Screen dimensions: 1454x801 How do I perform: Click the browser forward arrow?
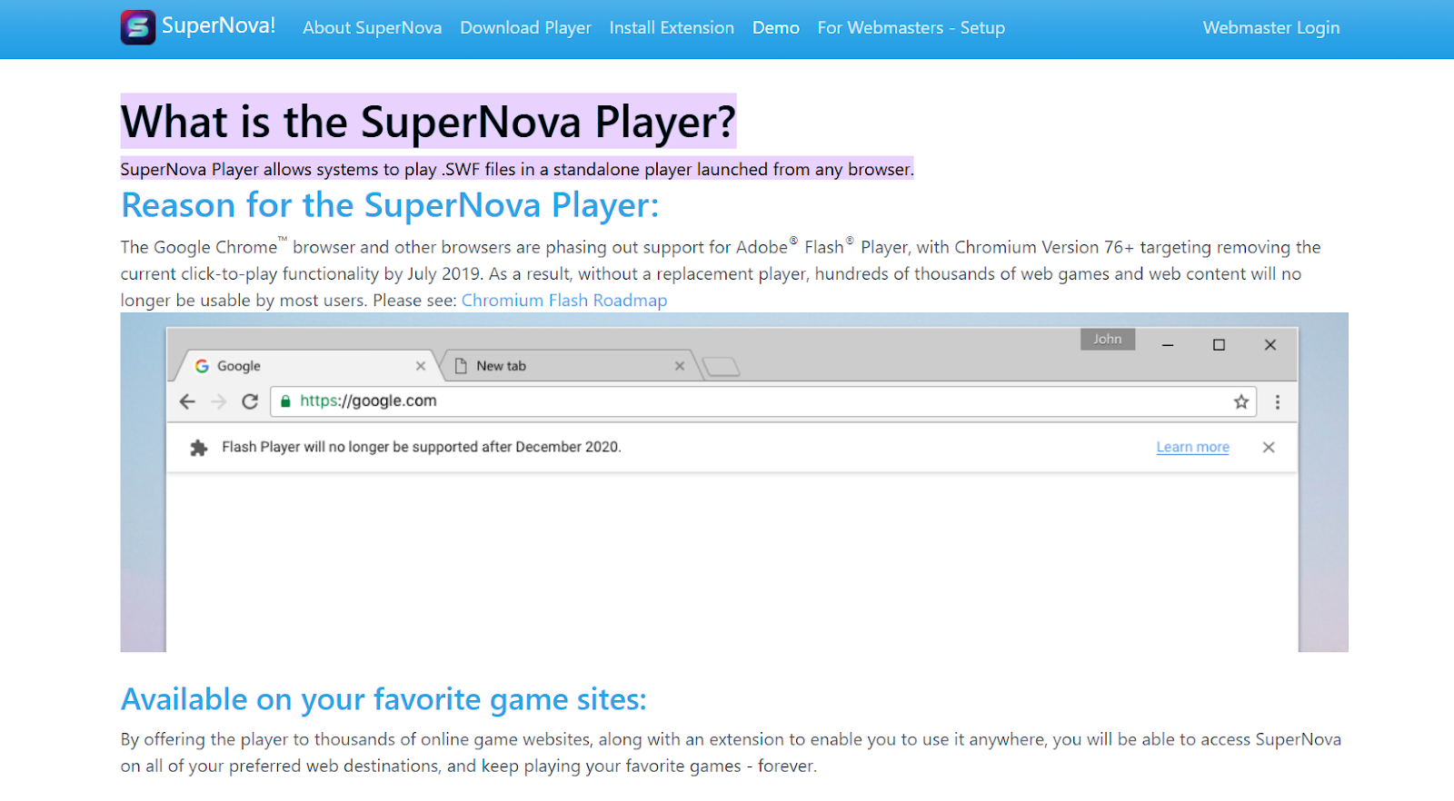tap(218, 401)
